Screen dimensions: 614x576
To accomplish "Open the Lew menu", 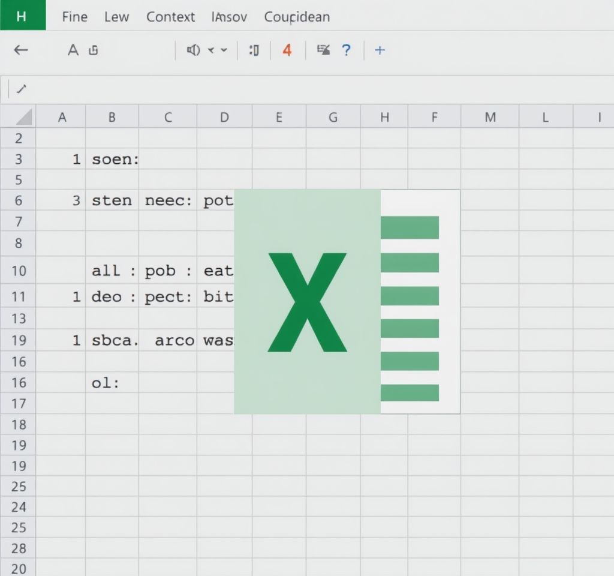I will click(117, 17).
